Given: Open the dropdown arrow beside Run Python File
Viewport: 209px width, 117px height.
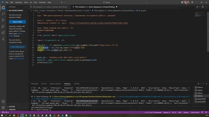Looking at the screenshot, I should tap(200, 7).
